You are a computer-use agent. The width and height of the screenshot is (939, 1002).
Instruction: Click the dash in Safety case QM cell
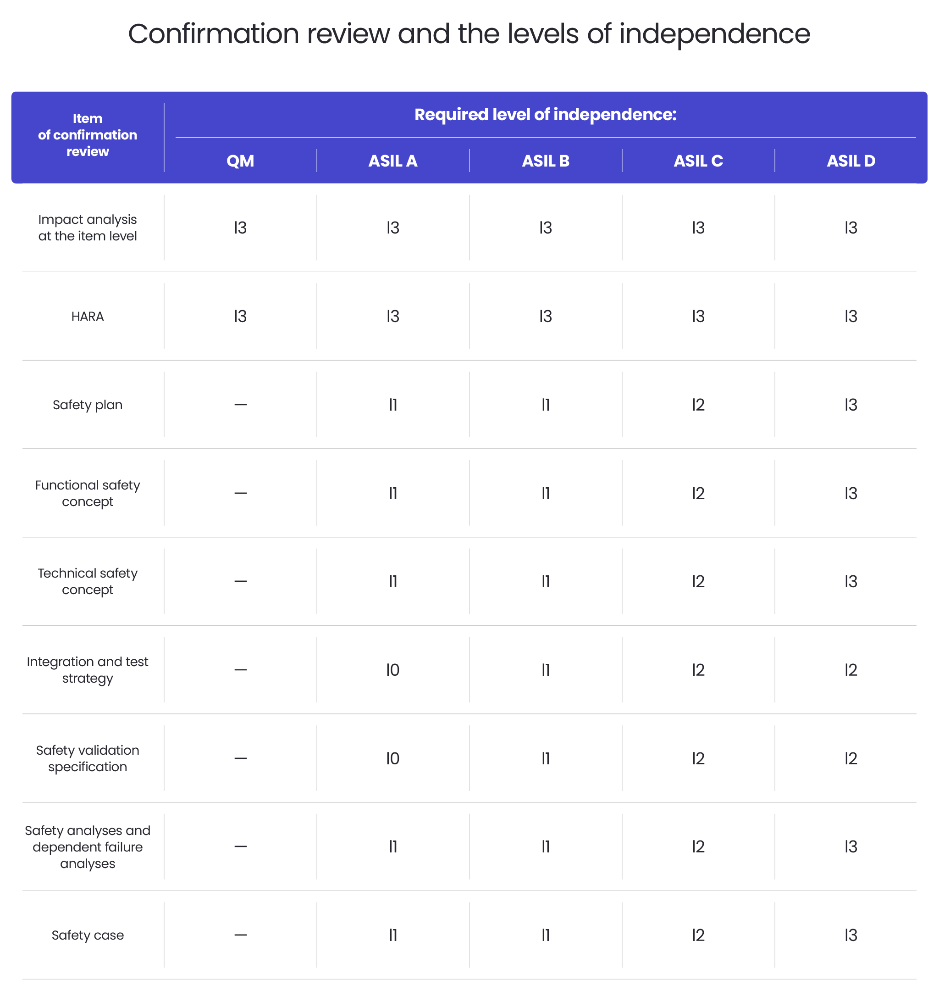(x=240, y=935)
